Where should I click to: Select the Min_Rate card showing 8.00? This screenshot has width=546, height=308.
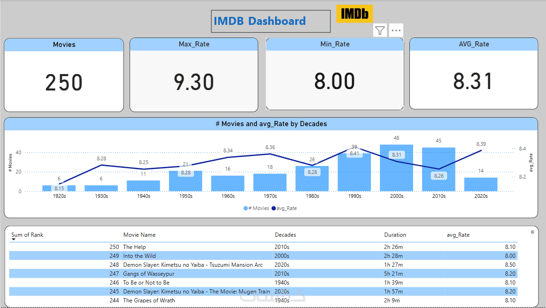click(x=335, y=74)
